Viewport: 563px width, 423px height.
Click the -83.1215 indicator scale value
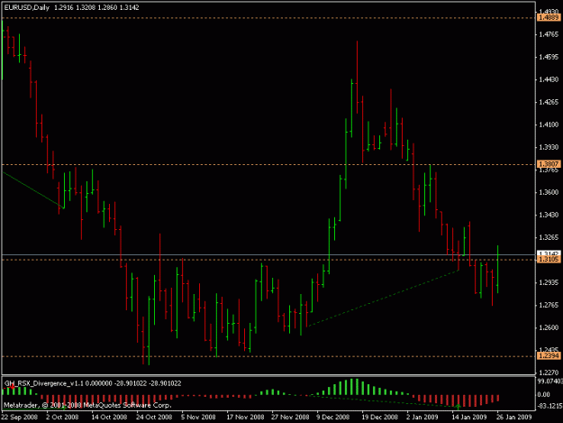tap(549, 406)
